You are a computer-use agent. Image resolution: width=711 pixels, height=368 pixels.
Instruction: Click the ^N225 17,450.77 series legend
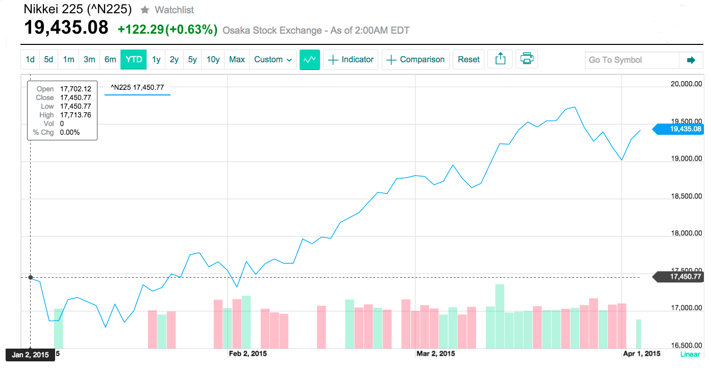[x=137, y=88]
